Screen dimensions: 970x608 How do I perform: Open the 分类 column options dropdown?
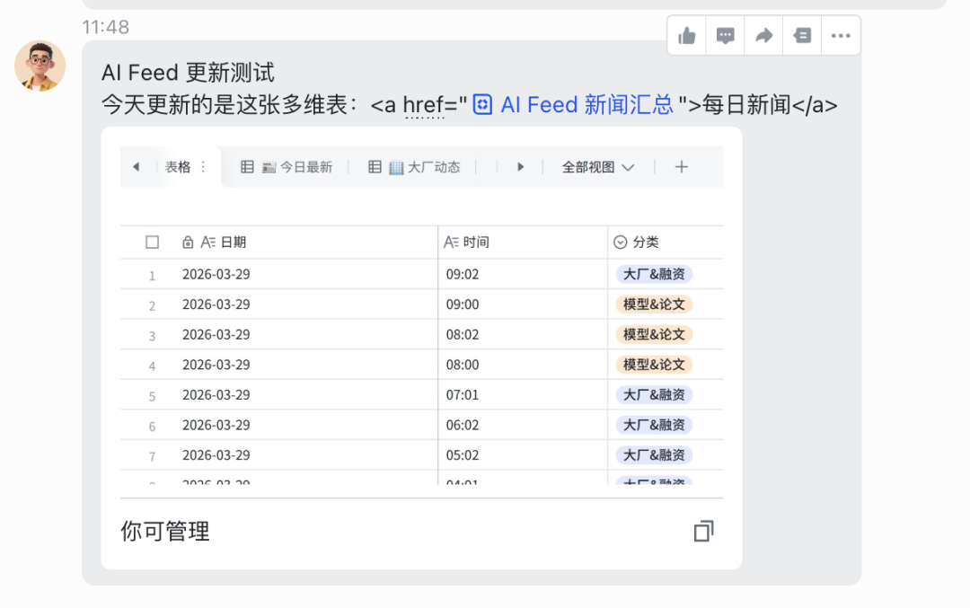(620, 241)
